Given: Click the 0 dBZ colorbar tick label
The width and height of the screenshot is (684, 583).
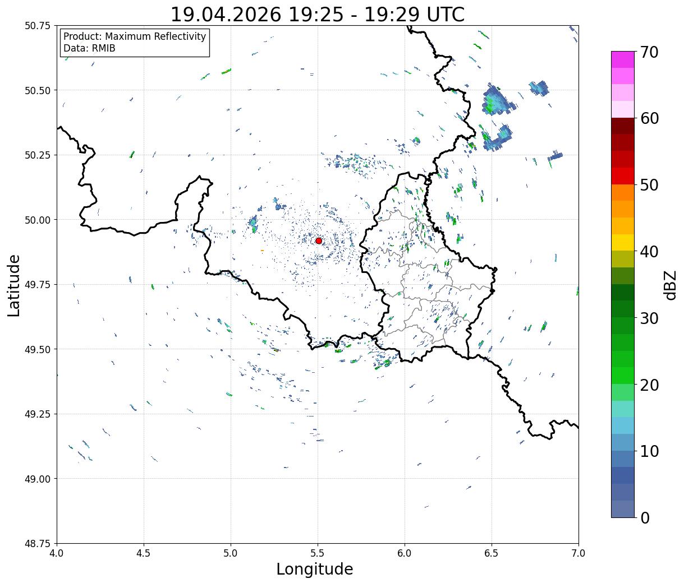Looking at the screenshot, I should [645, 517].
